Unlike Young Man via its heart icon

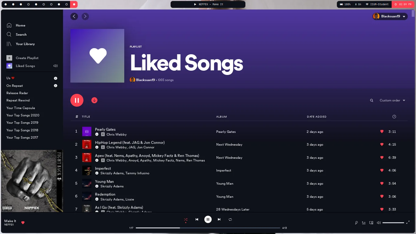coord(382,183)
